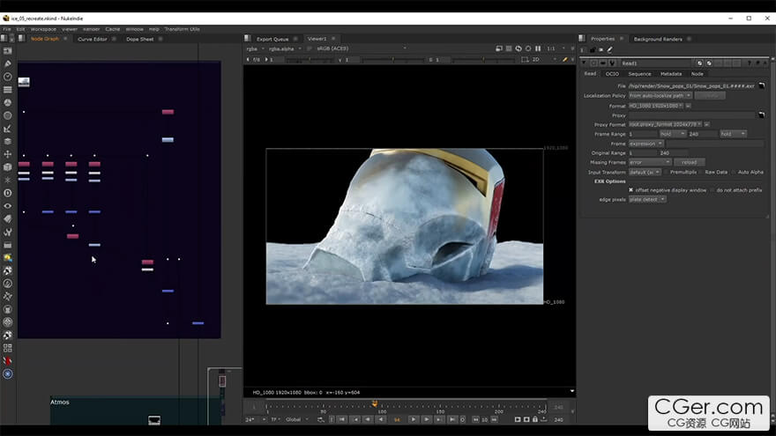Open the sRGB (ACES) viewer process dropdown
Viewport: 776px width, 436px height.
click(x=362, y=48)
